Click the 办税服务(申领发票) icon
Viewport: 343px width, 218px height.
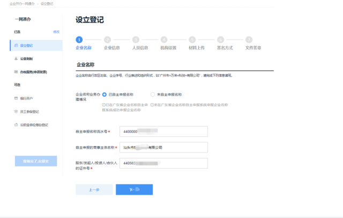point(16,71)
